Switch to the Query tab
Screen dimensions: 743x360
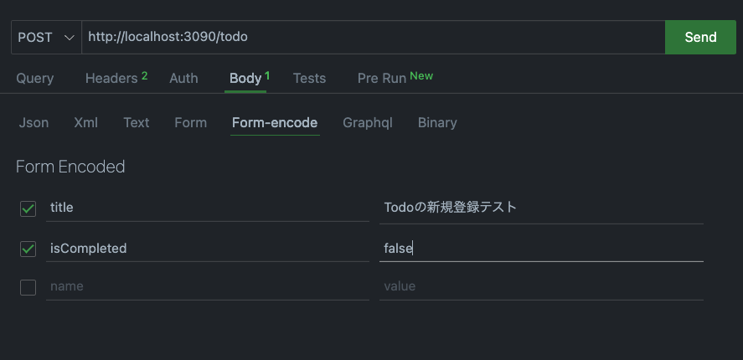[35, 78]
